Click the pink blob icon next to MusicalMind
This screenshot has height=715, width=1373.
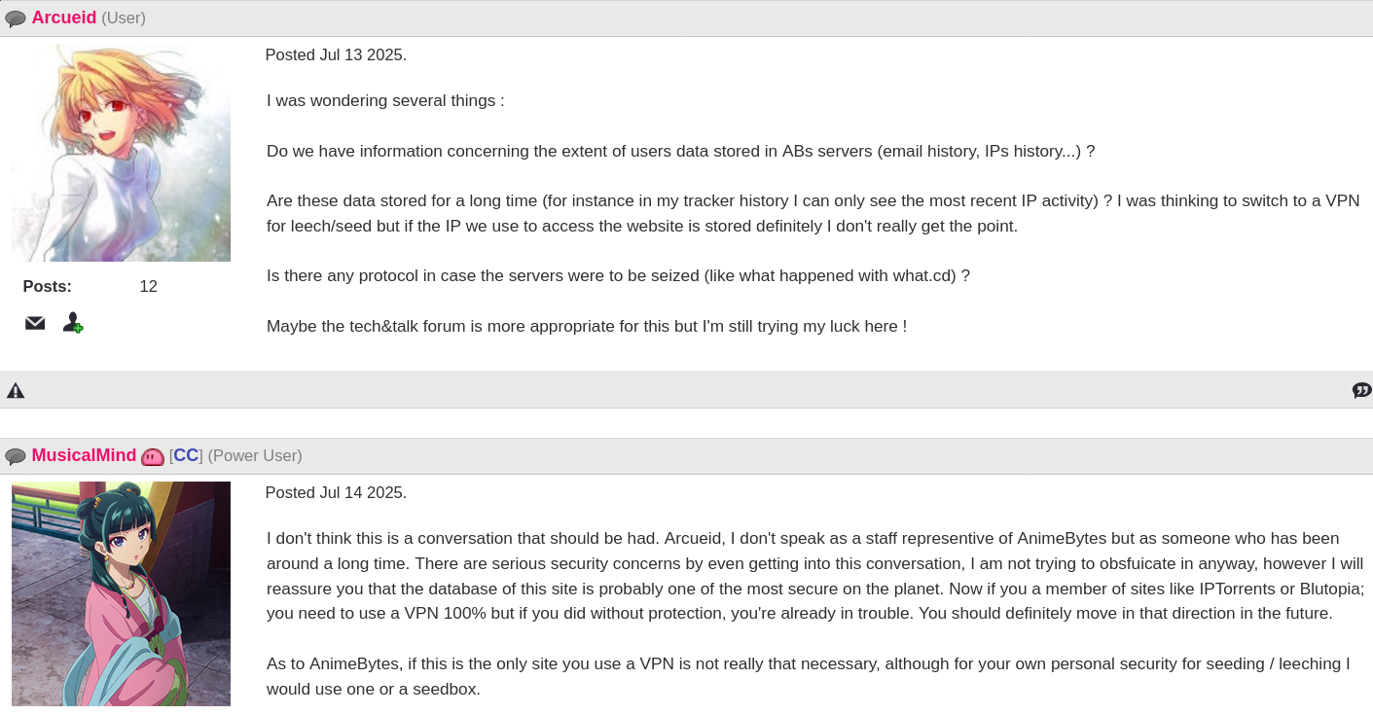153,456
